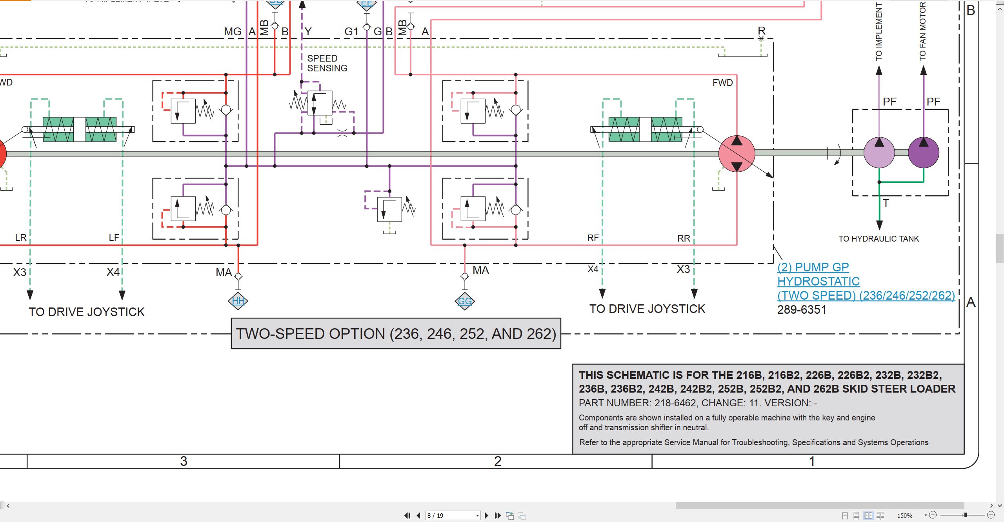
Task: Click the pink hydrostatic pump symbol
Action: point(737,154)
